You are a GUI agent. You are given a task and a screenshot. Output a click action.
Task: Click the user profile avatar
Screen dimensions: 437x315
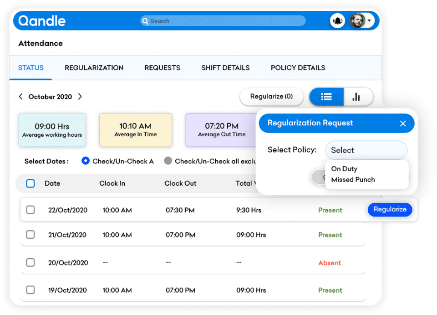[x=357, y=20]
